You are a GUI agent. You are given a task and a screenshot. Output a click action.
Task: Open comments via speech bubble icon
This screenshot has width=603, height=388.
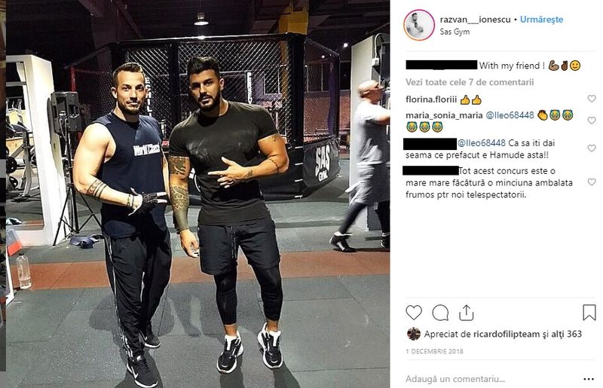(440, 313)
